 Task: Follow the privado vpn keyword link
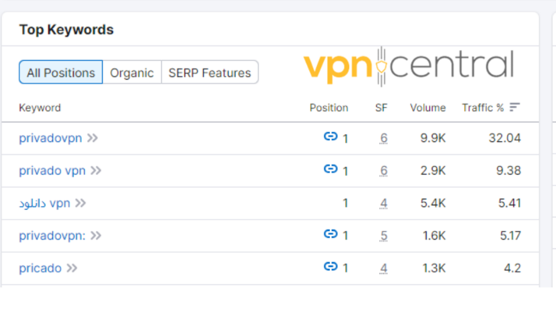(x=52, y=171)
